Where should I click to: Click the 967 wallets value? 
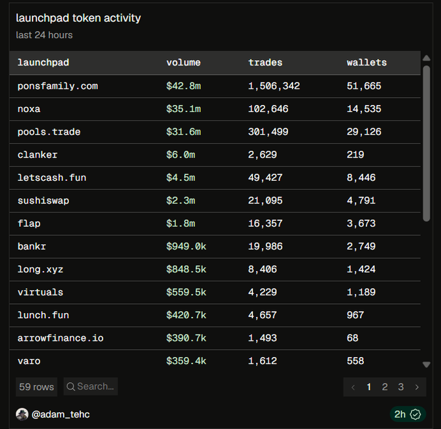pyautogui.click(x=355, y=315)
